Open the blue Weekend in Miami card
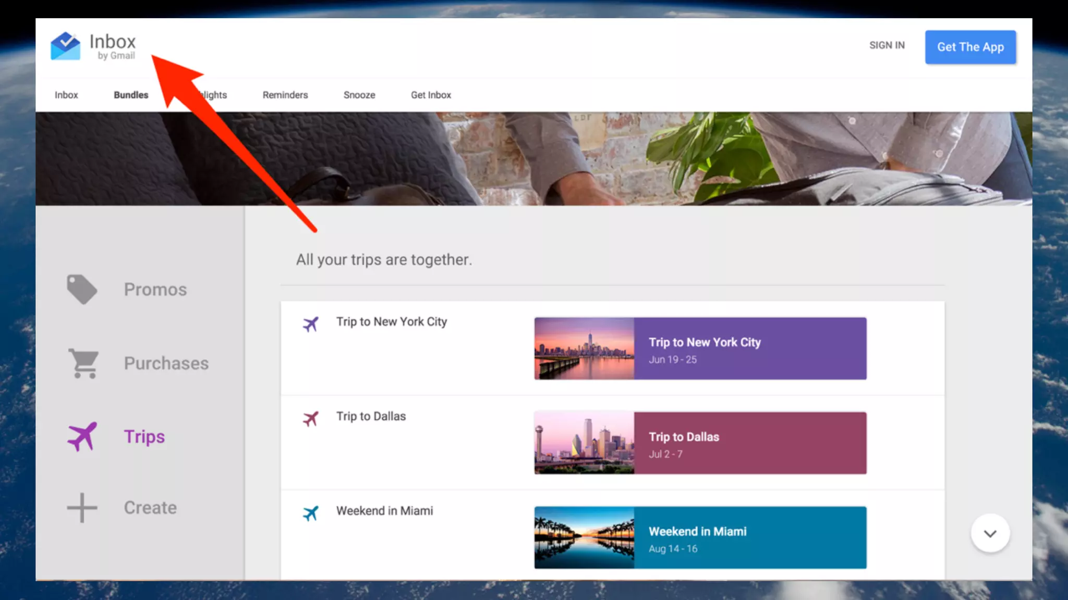This screenshot has width=1068, height=600. click(x=700, y=537)
